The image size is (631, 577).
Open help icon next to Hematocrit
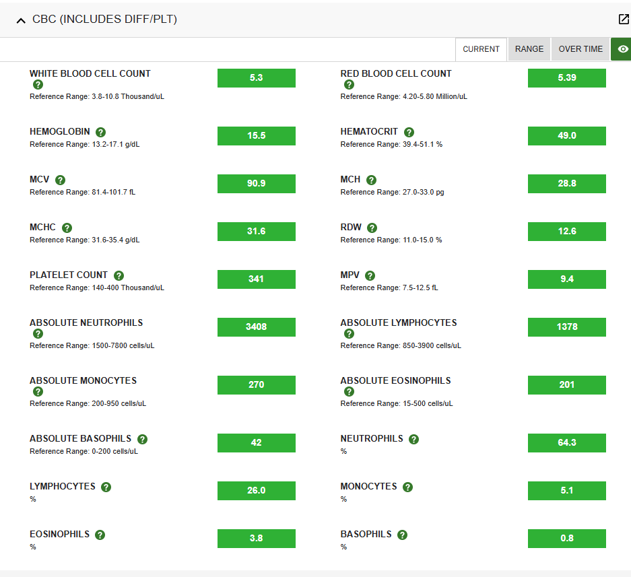(x=409, y=132)
